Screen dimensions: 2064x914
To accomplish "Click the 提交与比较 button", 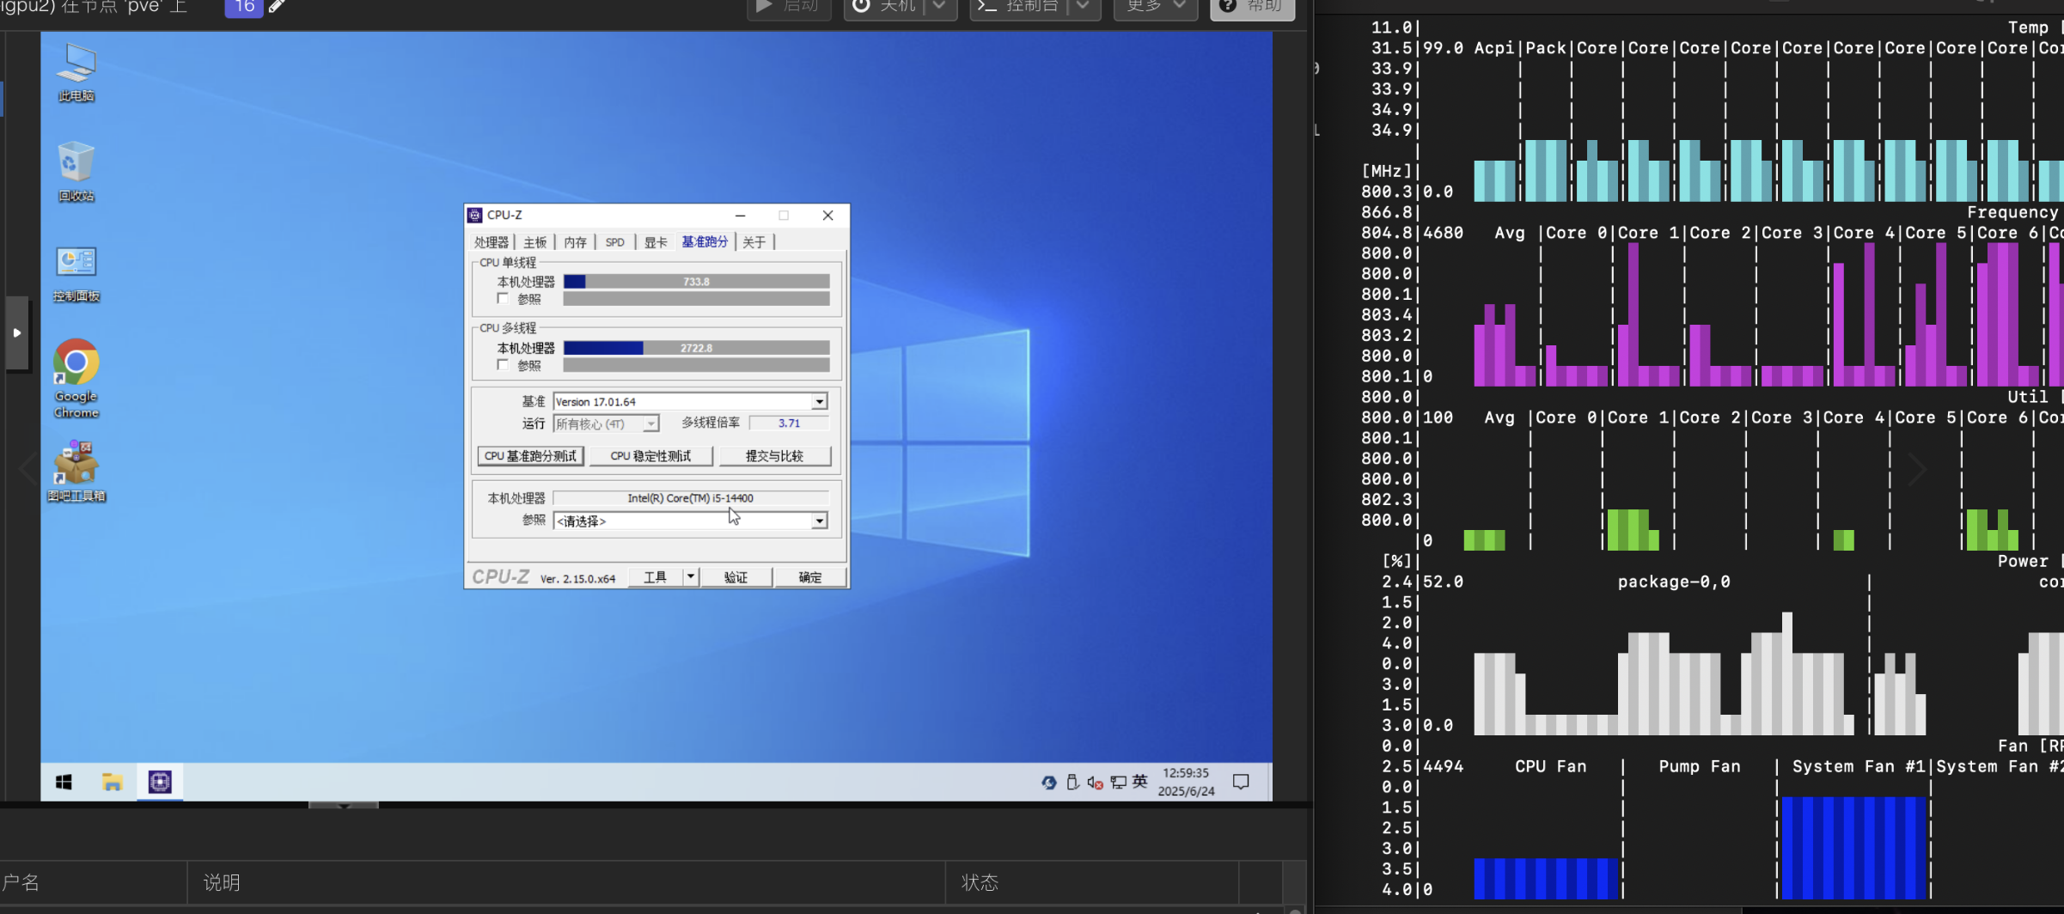I will pos(774,456).
